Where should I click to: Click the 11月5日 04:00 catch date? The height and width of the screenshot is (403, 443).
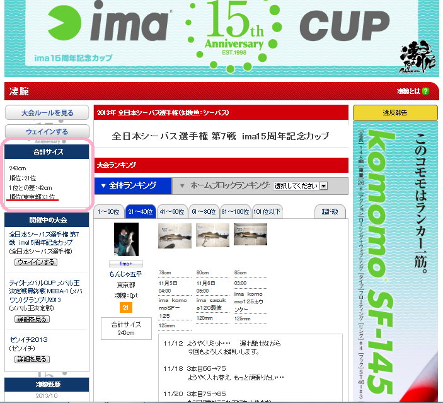tap(168, 287)
